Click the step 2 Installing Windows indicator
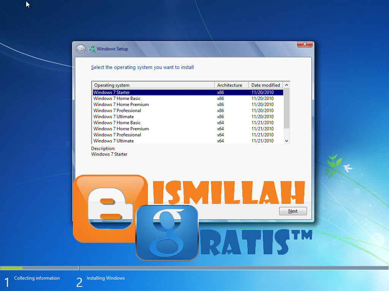 pyautogui.click(x=105, y=278)
